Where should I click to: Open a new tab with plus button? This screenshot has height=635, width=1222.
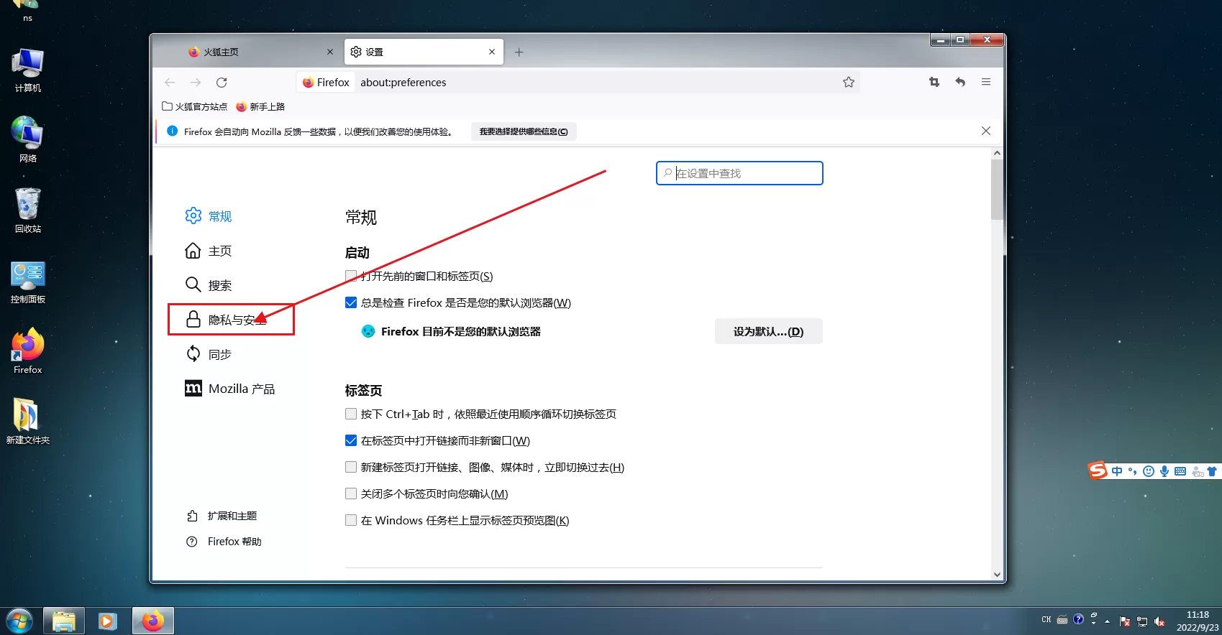click(x=519, y=52)
